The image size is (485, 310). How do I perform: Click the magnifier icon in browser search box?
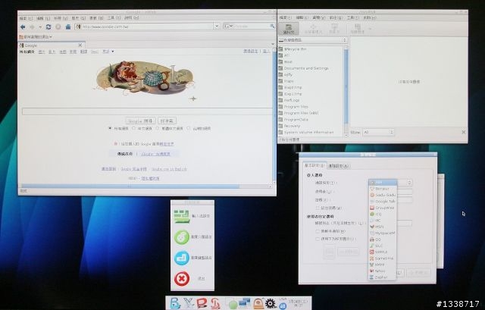[x=272, y=27]
